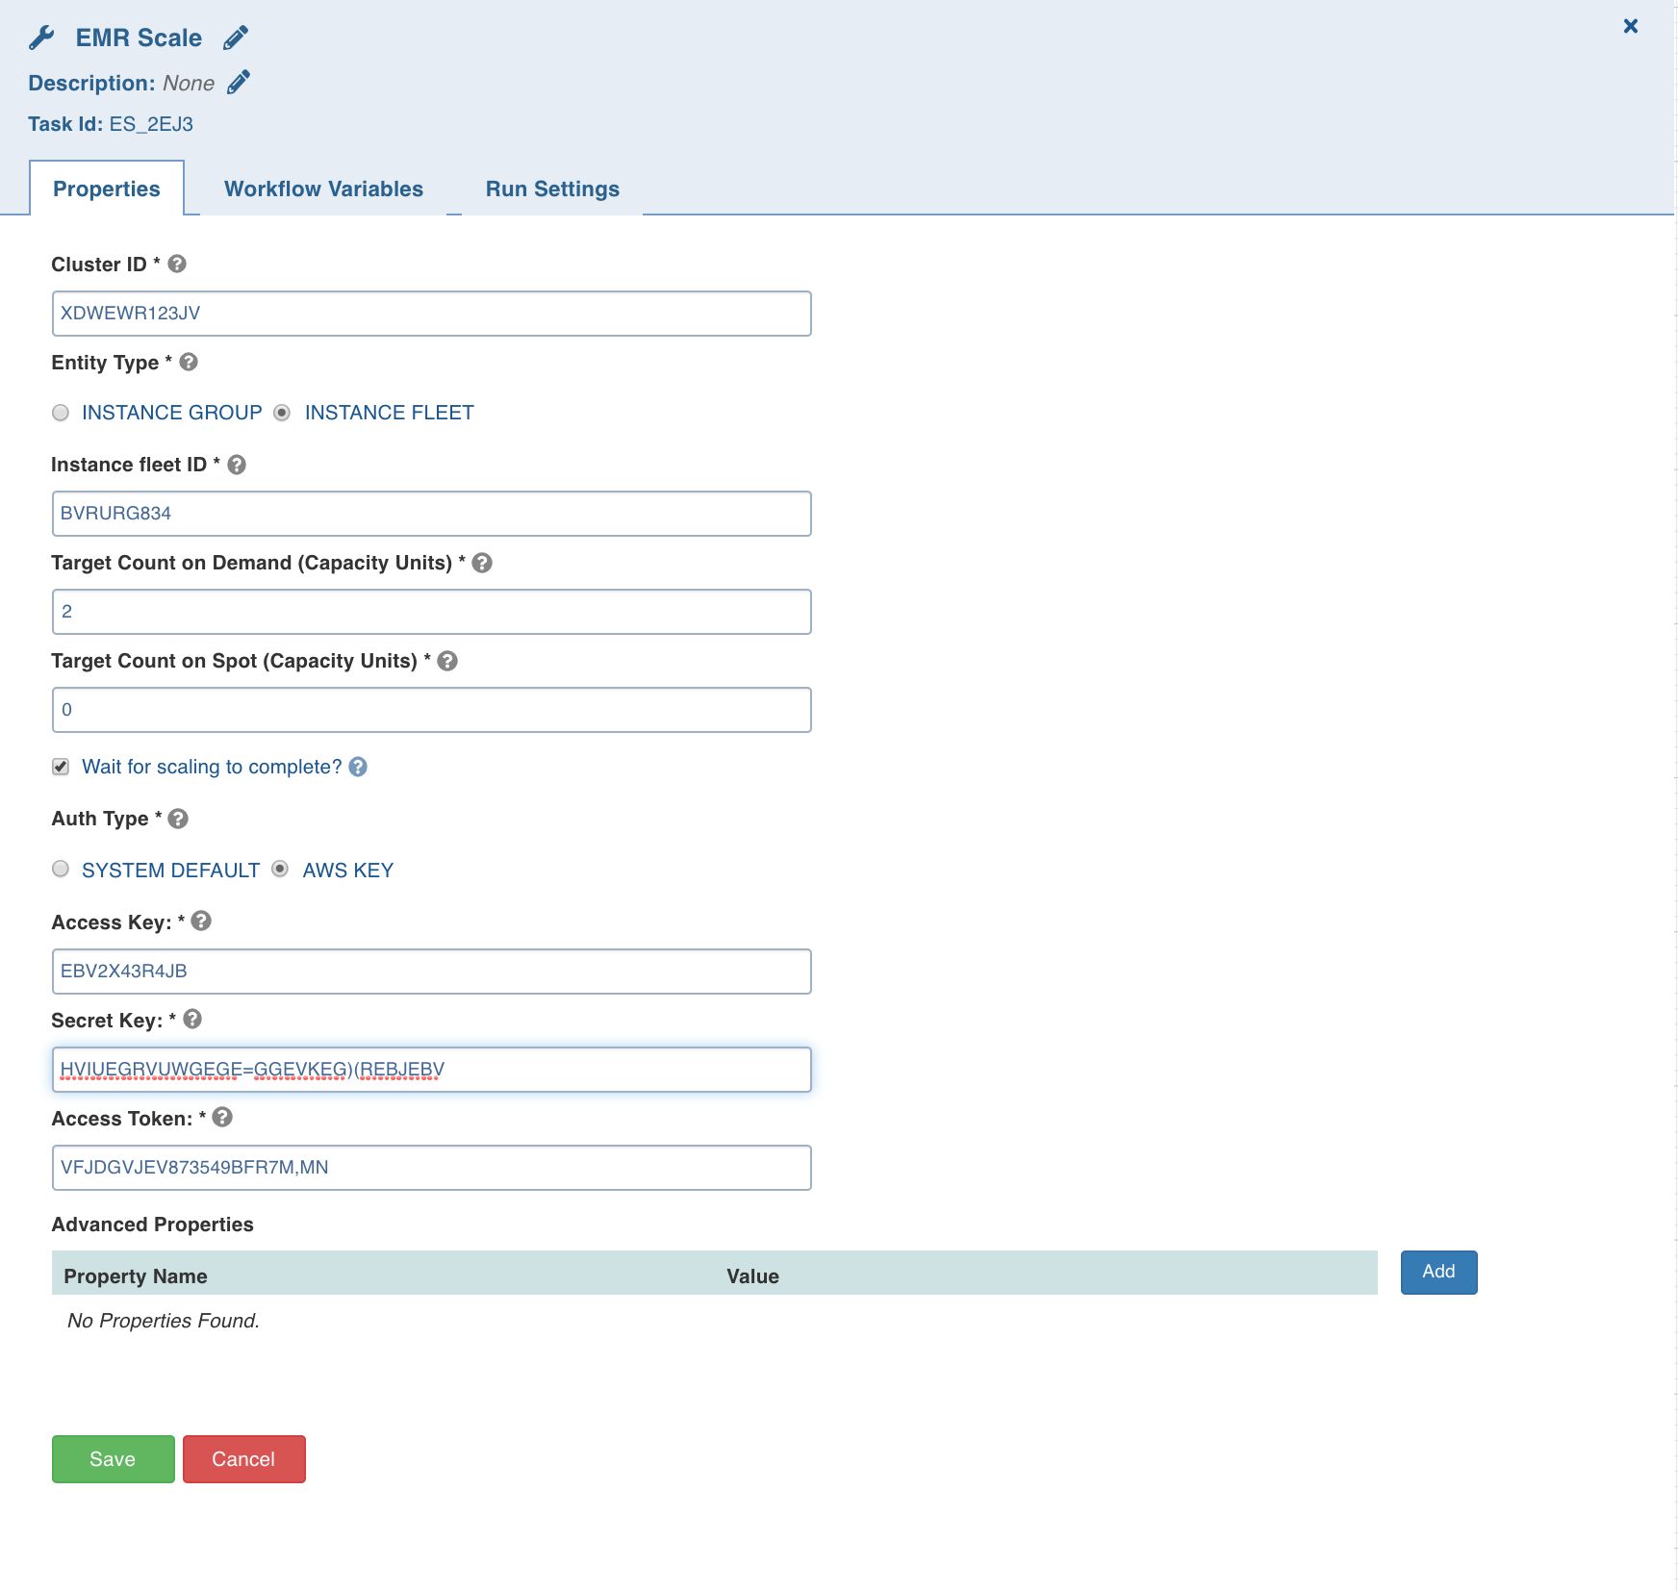This screenshot has width=1678, height=1591.
Task: Click the Entity Type help icon
Action: pyautogui.click(x=189, y=362)
